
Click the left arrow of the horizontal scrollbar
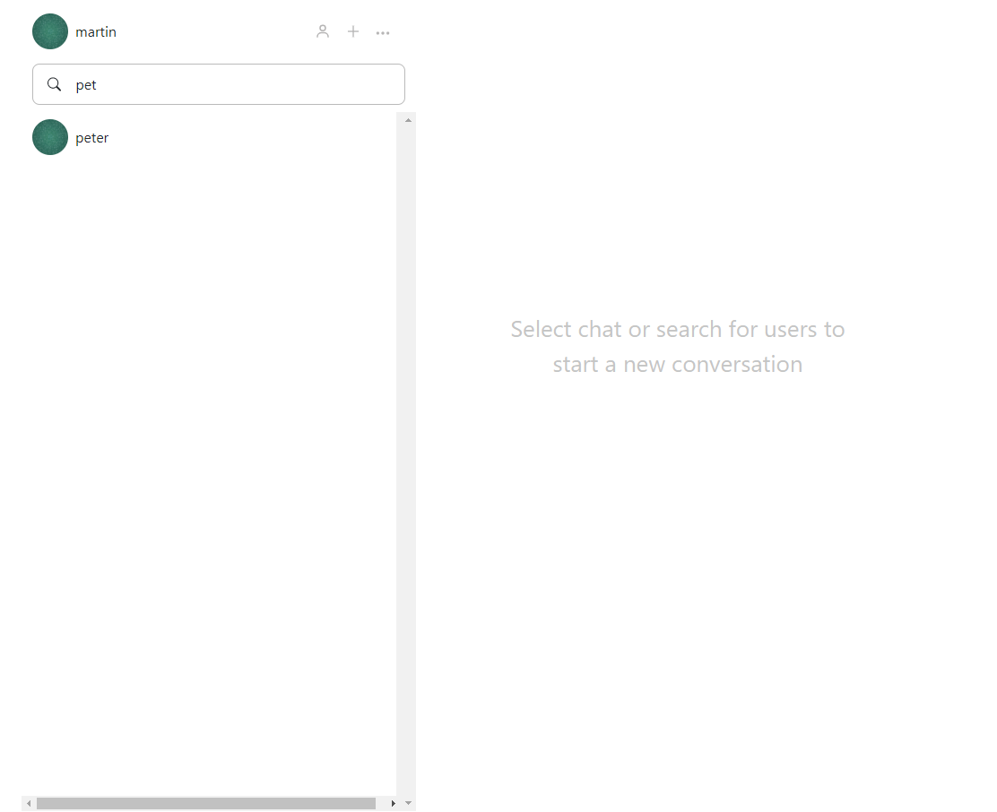[x=29, y=804]
